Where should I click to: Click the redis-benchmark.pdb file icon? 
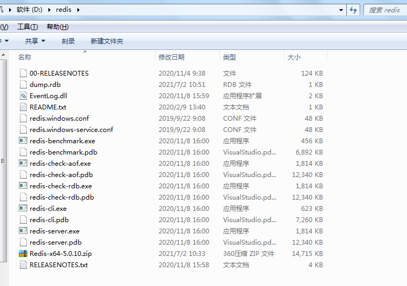pos(23,152)
